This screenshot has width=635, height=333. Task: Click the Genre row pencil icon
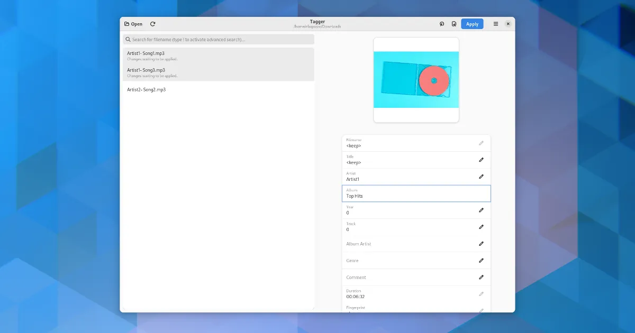coord(481,260)
